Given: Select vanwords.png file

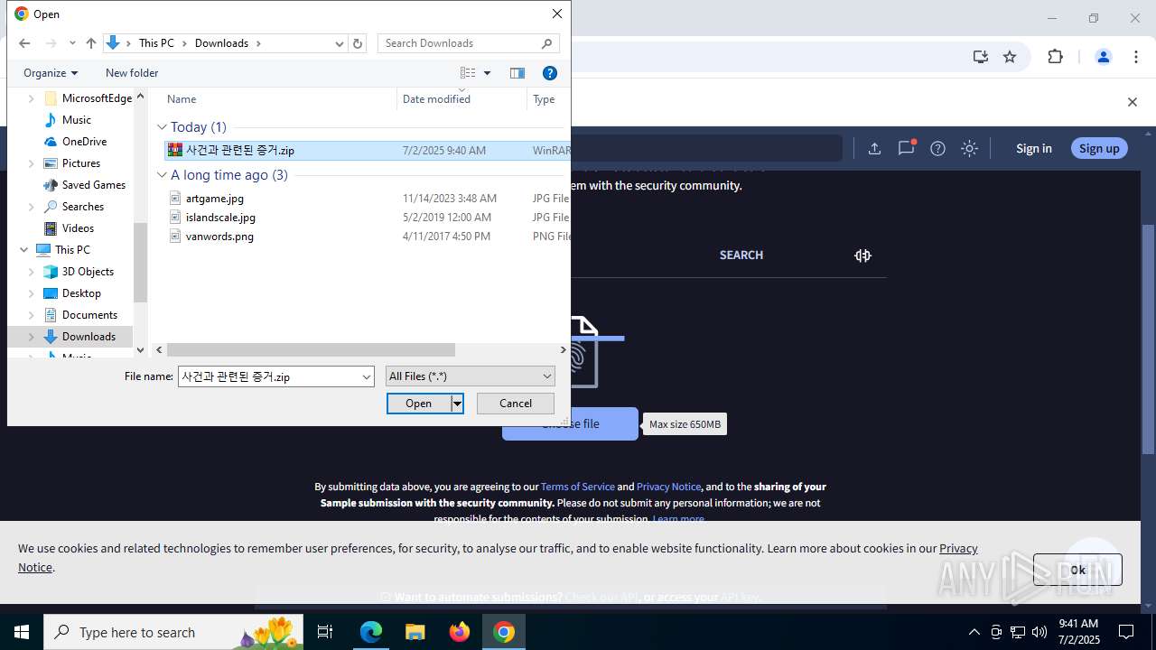Looking at the screenshot, I should pos(219,237).
